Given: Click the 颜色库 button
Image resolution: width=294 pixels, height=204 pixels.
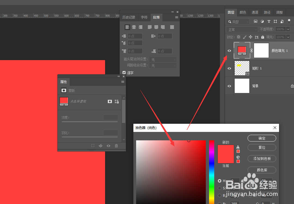Looking at the screenshot, I should pyautogui.click(x=262, y=170).
